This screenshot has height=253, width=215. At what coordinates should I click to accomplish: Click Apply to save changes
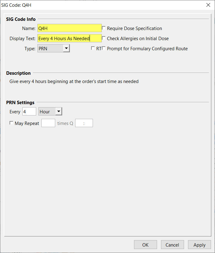pos(199,245)
